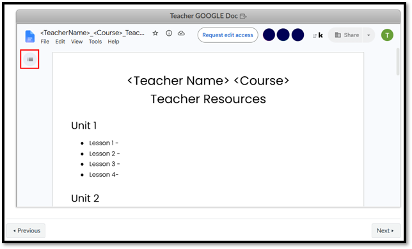Select the middle dark blue collaborator avatar
This screenshot has width=412, height=249.
(x=283, y=35)
